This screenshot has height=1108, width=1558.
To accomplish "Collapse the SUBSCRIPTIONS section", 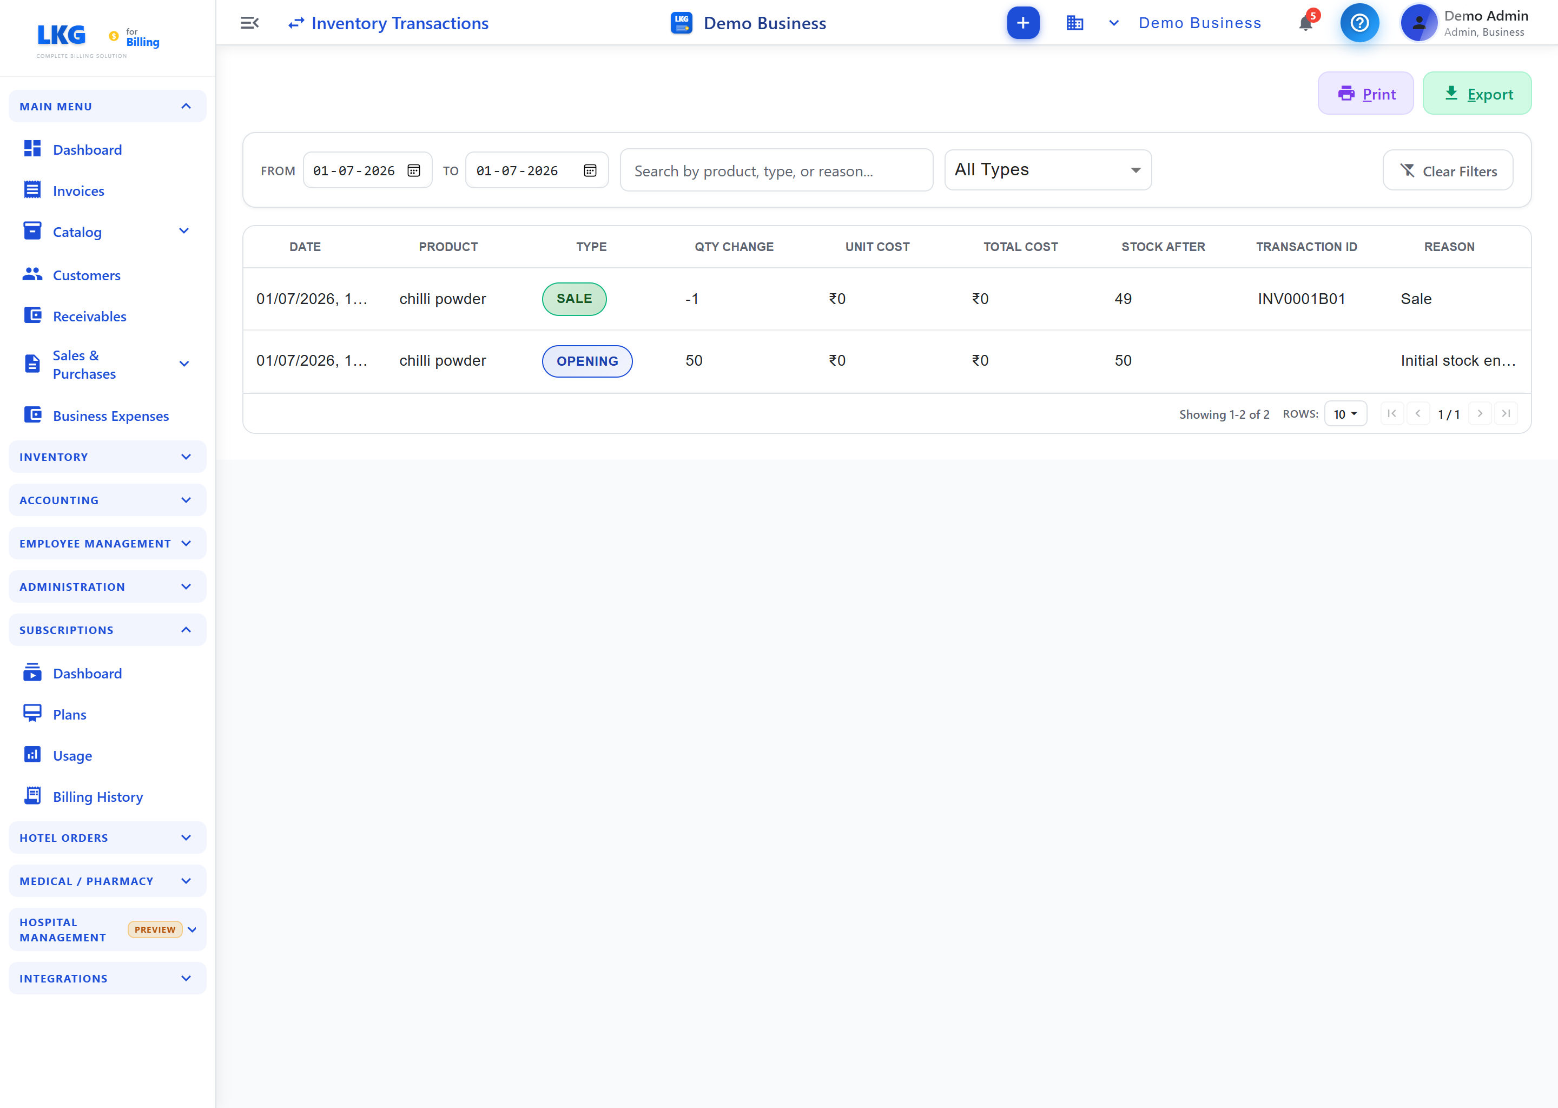I will coord(107,630).
